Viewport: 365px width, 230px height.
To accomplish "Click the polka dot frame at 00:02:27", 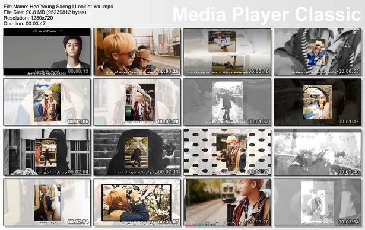I will click(x=227, y=152).
